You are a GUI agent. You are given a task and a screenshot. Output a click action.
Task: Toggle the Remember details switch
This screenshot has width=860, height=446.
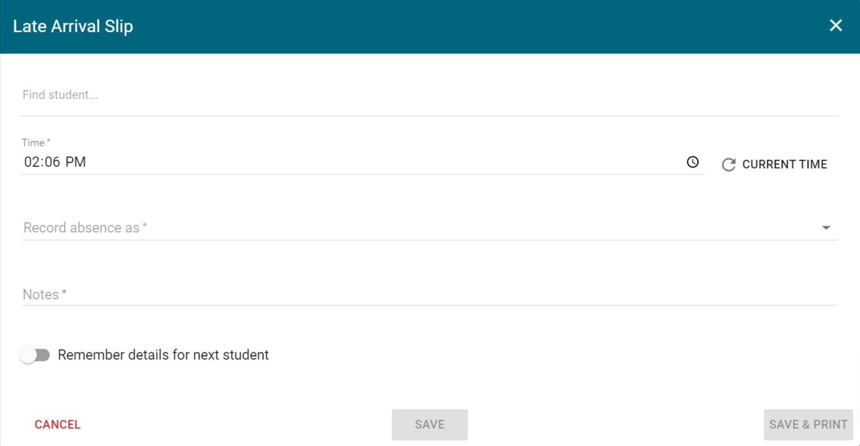35,355
